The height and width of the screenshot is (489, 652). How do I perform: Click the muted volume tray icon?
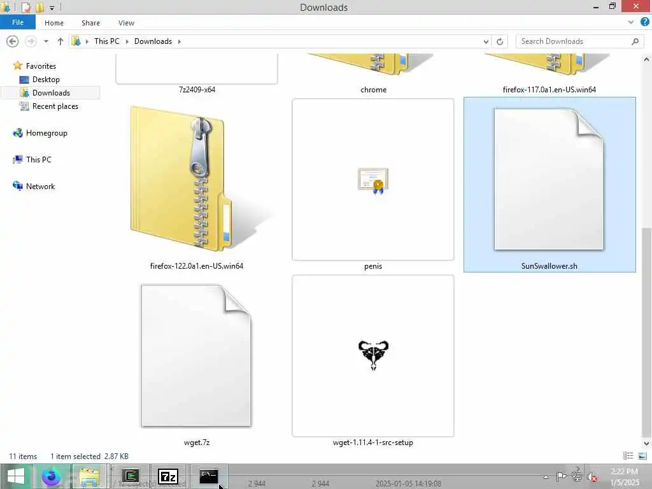point(592,477)
